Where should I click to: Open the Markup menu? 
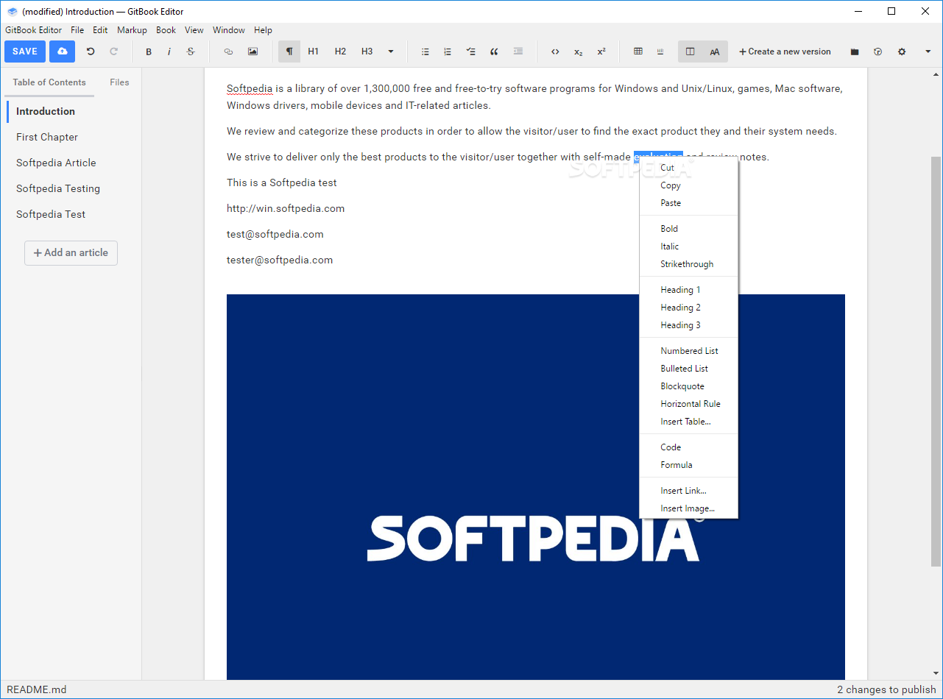132,30
